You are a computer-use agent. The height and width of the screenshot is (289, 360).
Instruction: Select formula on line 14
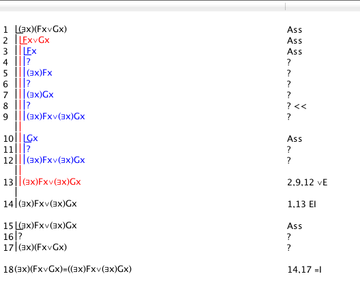pyautogui.click(x=48, y=204)
